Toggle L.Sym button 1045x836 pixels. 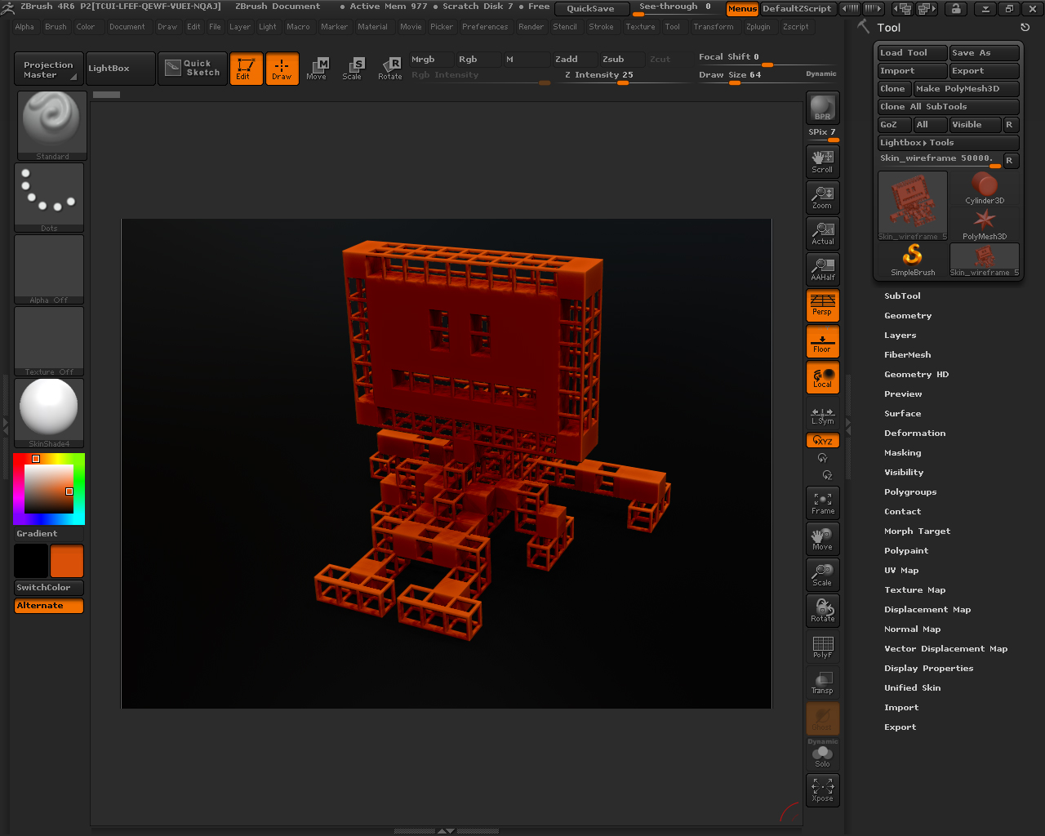(x=822, y=416)
